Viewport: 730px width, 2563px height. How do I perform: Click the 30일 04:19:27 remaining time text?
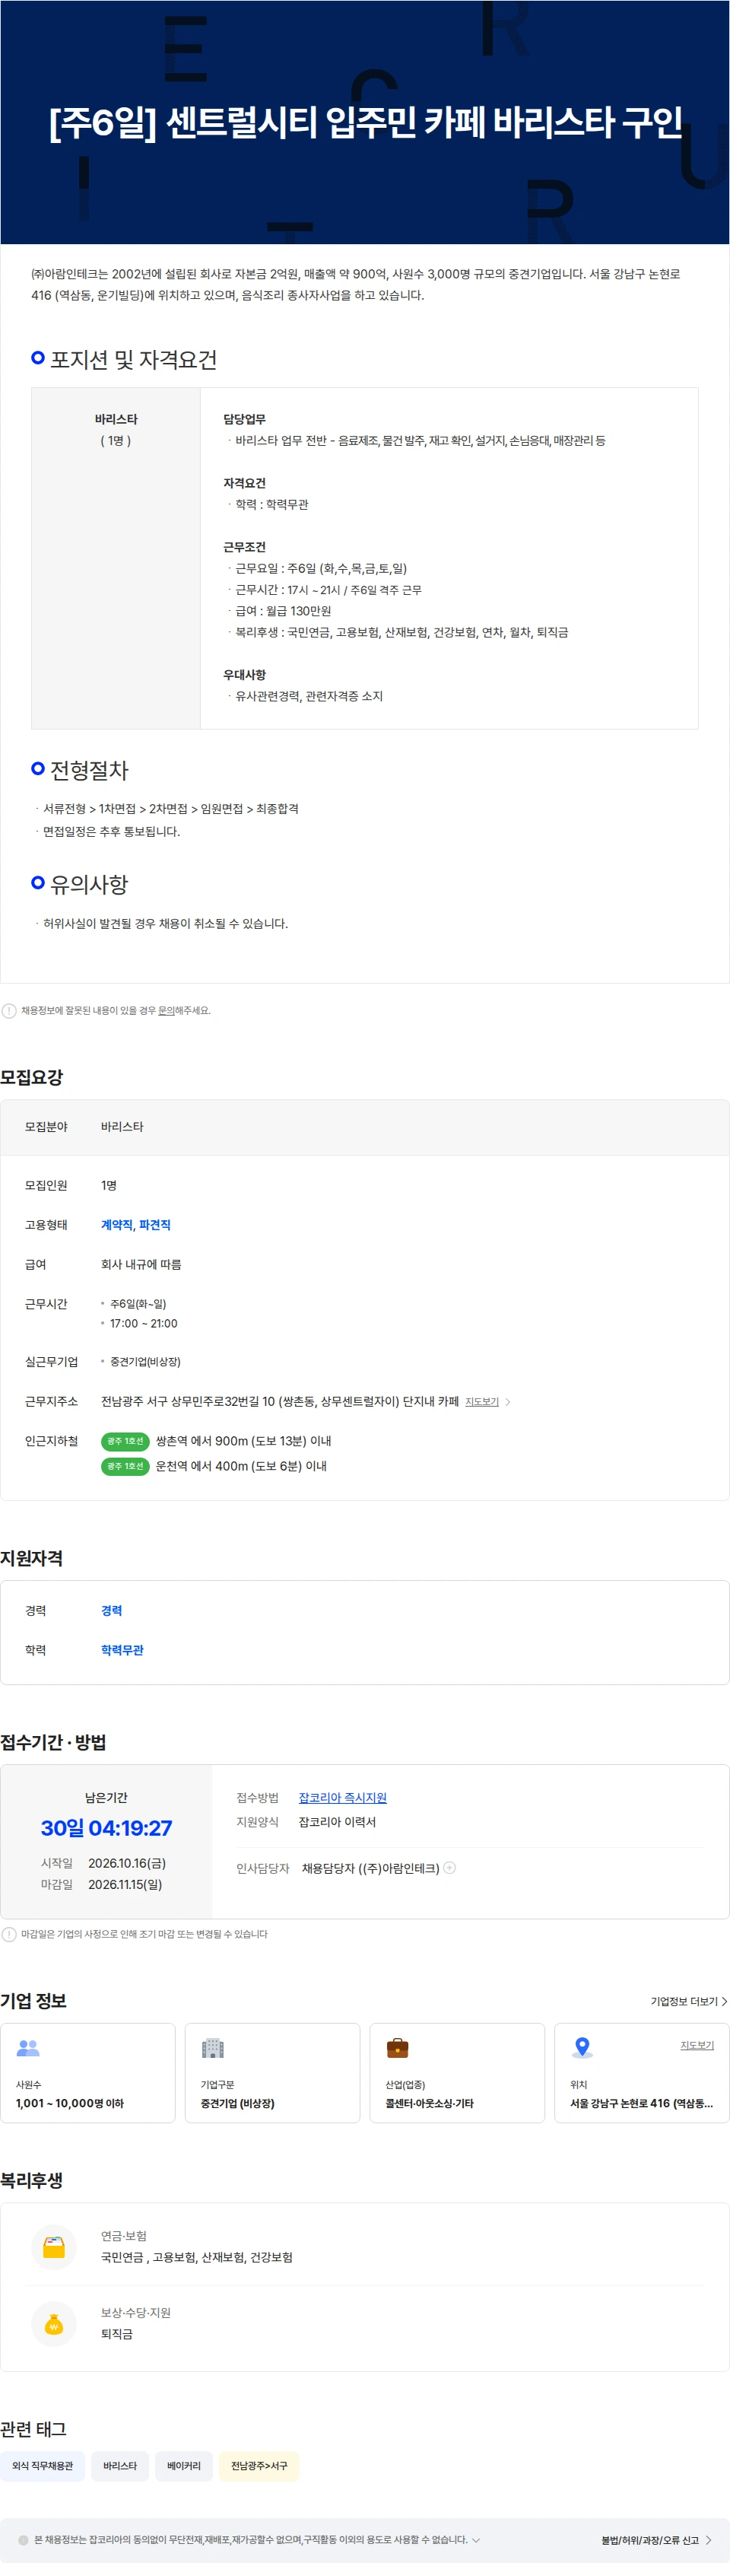click(106, 1828)
